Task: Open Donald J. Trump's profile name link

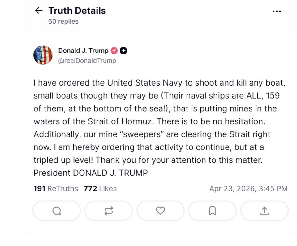Action: 83,51
